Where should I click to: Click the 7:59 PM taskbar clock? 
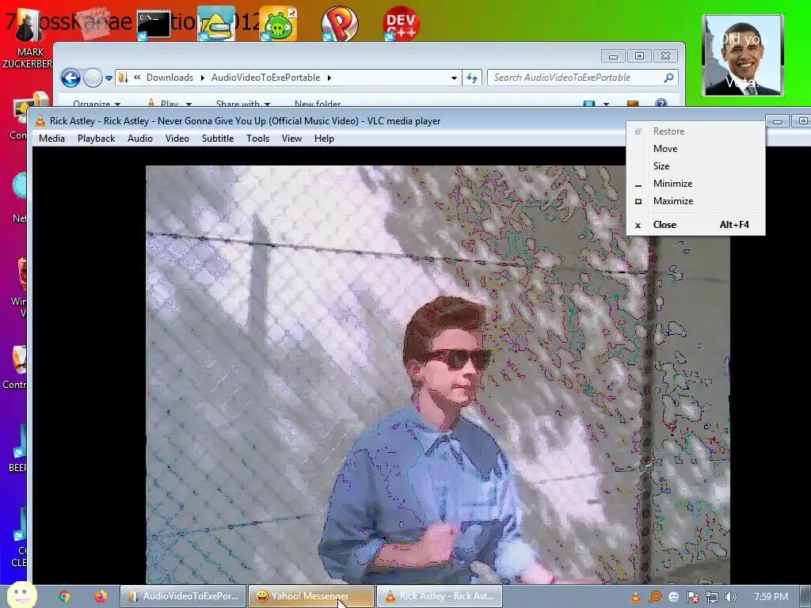pyautogui.click(x=771, y=597)
